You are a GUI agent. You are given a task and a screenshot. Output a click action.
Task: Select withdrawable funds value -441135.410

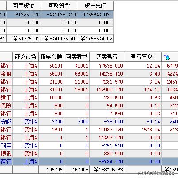point(59,15)
